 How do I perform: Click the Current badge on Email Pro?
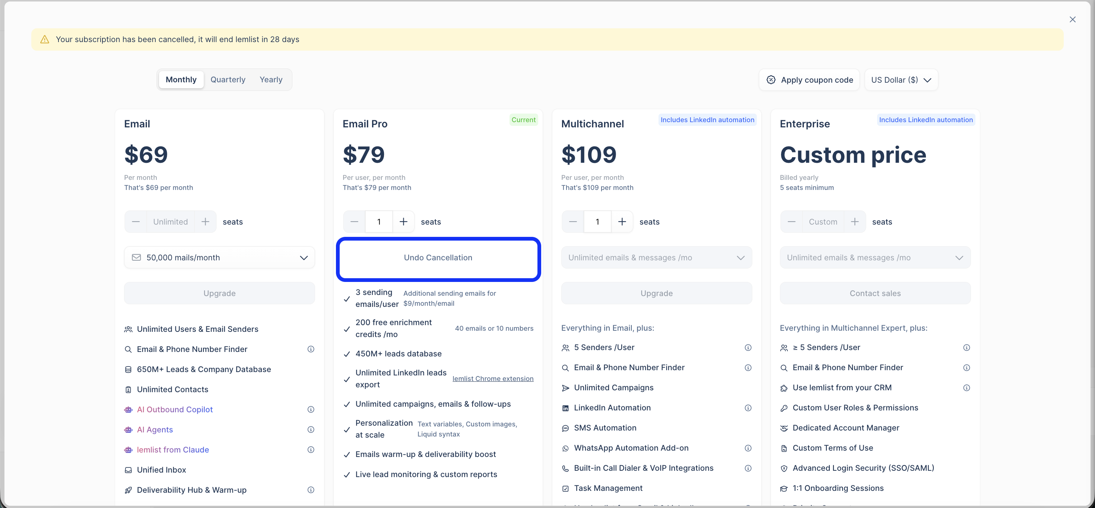(523, 120)
